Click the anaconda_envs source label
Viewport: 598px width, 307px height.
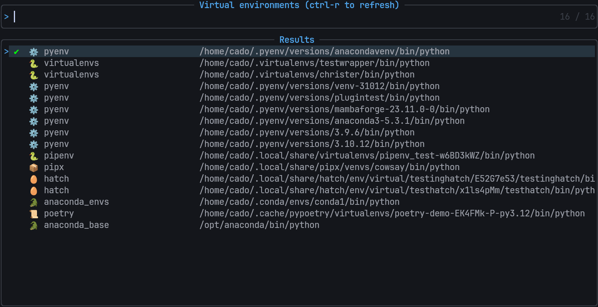[x=77, y=202]
